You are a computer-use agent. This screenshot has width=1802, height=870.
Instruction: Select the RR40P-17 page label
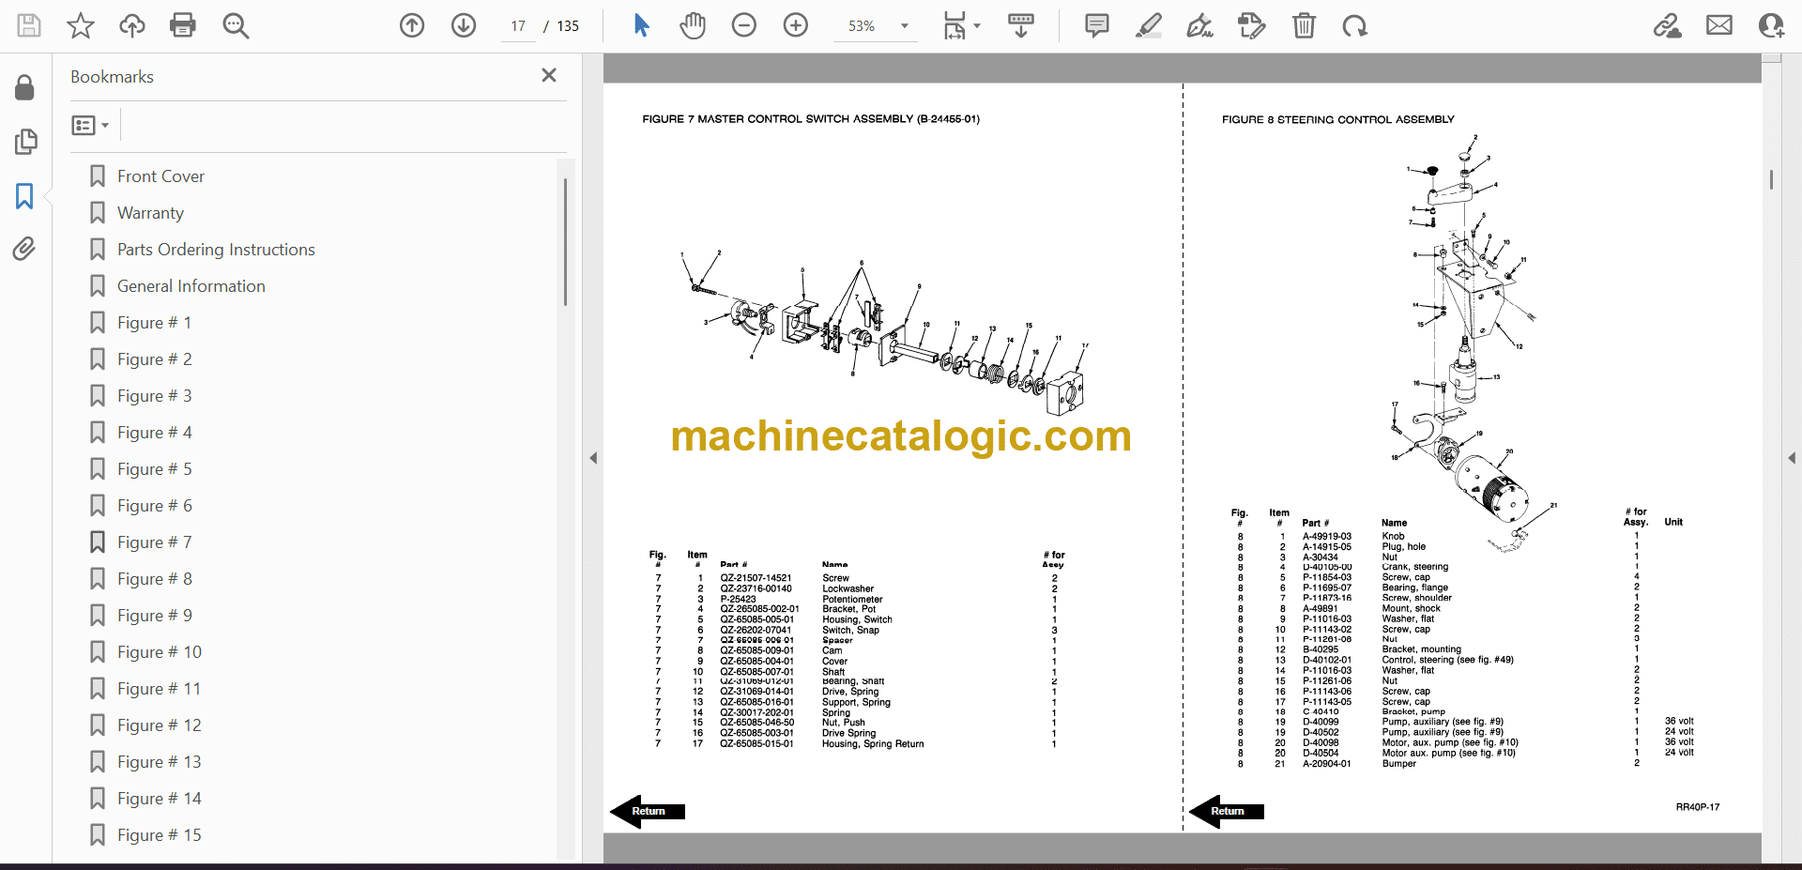(x=1698, y=807)
